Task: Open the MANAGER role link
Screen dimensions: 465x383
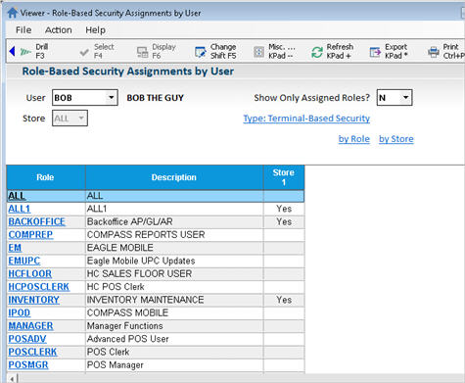Action: tap(30, 326)
